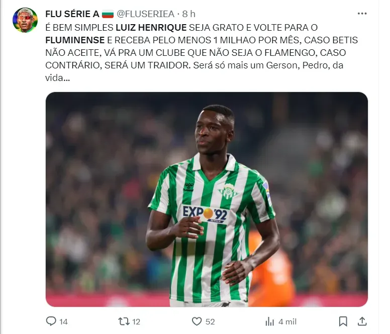Image resolution: width=390 pixels, height=334 pixels.
Task: Click the 4 mil views count
Action: pos(287,321)
